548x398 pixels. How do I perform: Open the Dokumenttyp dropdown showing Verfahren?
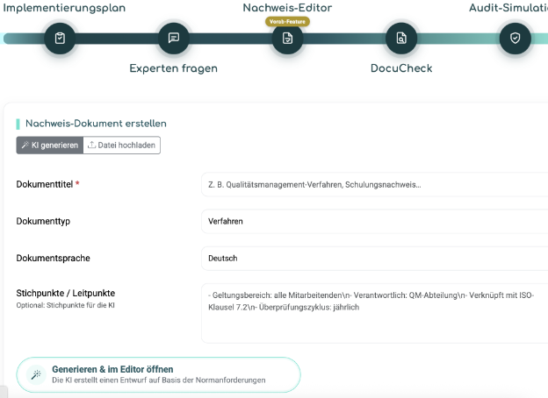point(375,221)
